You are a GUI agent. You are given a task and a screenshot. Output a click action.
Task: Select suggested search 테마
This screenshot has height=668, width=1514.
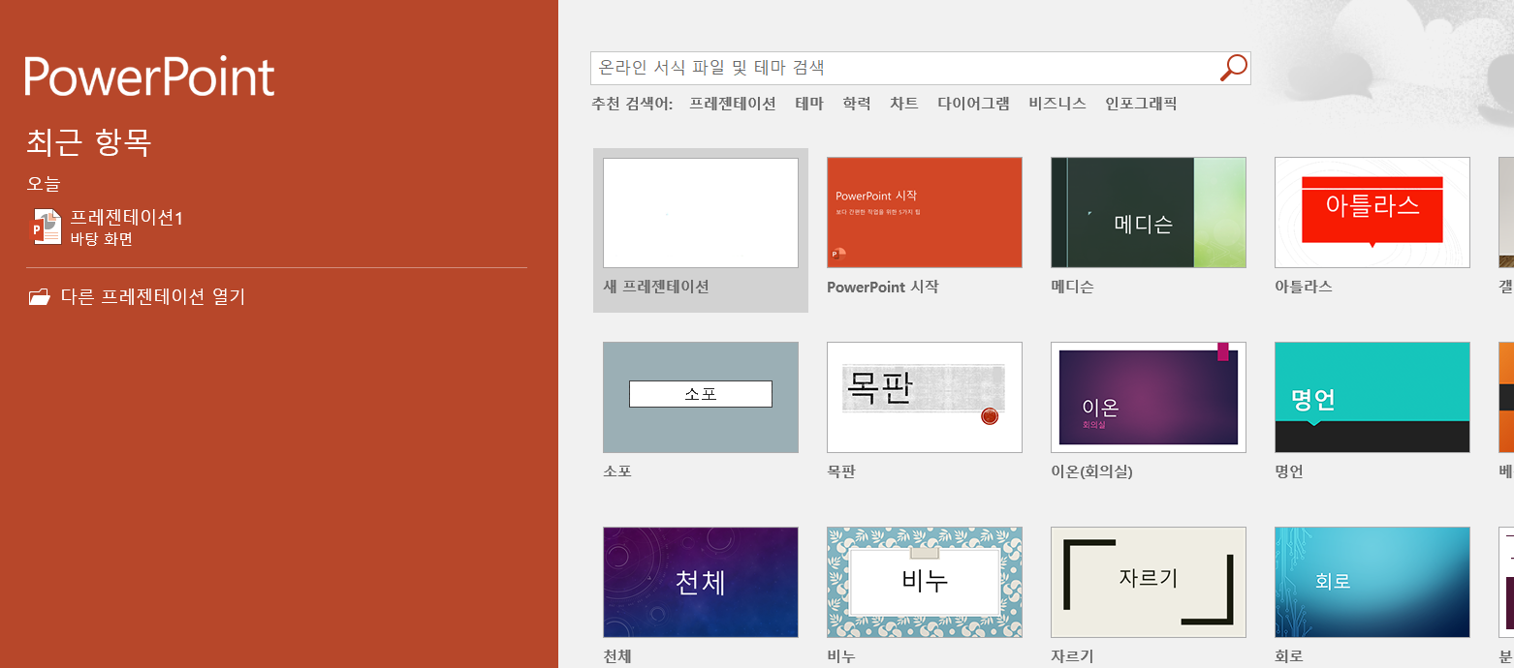click(808, 104)
